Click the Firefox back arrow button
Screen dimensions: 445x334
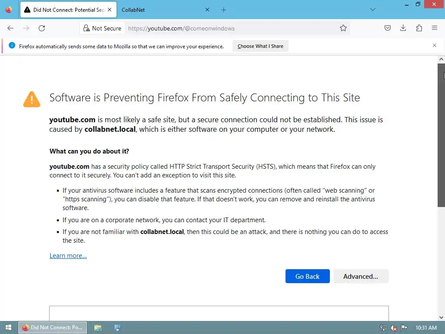[10, 28]
